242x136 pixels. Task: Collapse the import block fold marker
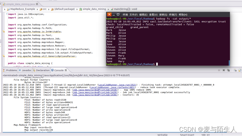pos(7,14)
